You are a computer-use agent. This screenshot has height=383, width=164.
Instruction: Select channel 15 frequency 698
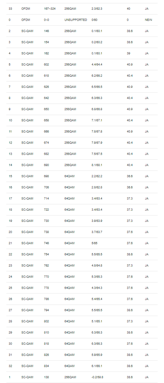point(46,176)
